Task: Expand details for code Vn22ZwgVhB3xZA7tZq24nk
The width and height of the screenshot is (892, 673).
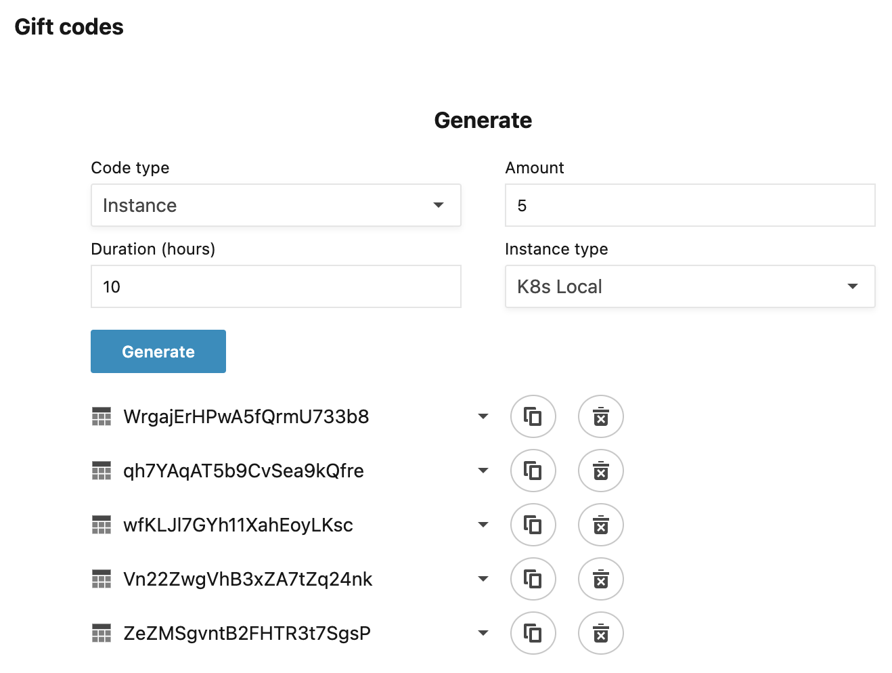Action: click(x=483, y=579)
